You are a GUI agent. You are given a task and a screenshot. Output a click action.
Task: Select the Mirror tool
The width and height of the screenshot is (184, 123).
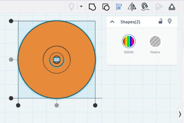coord(132,7)
